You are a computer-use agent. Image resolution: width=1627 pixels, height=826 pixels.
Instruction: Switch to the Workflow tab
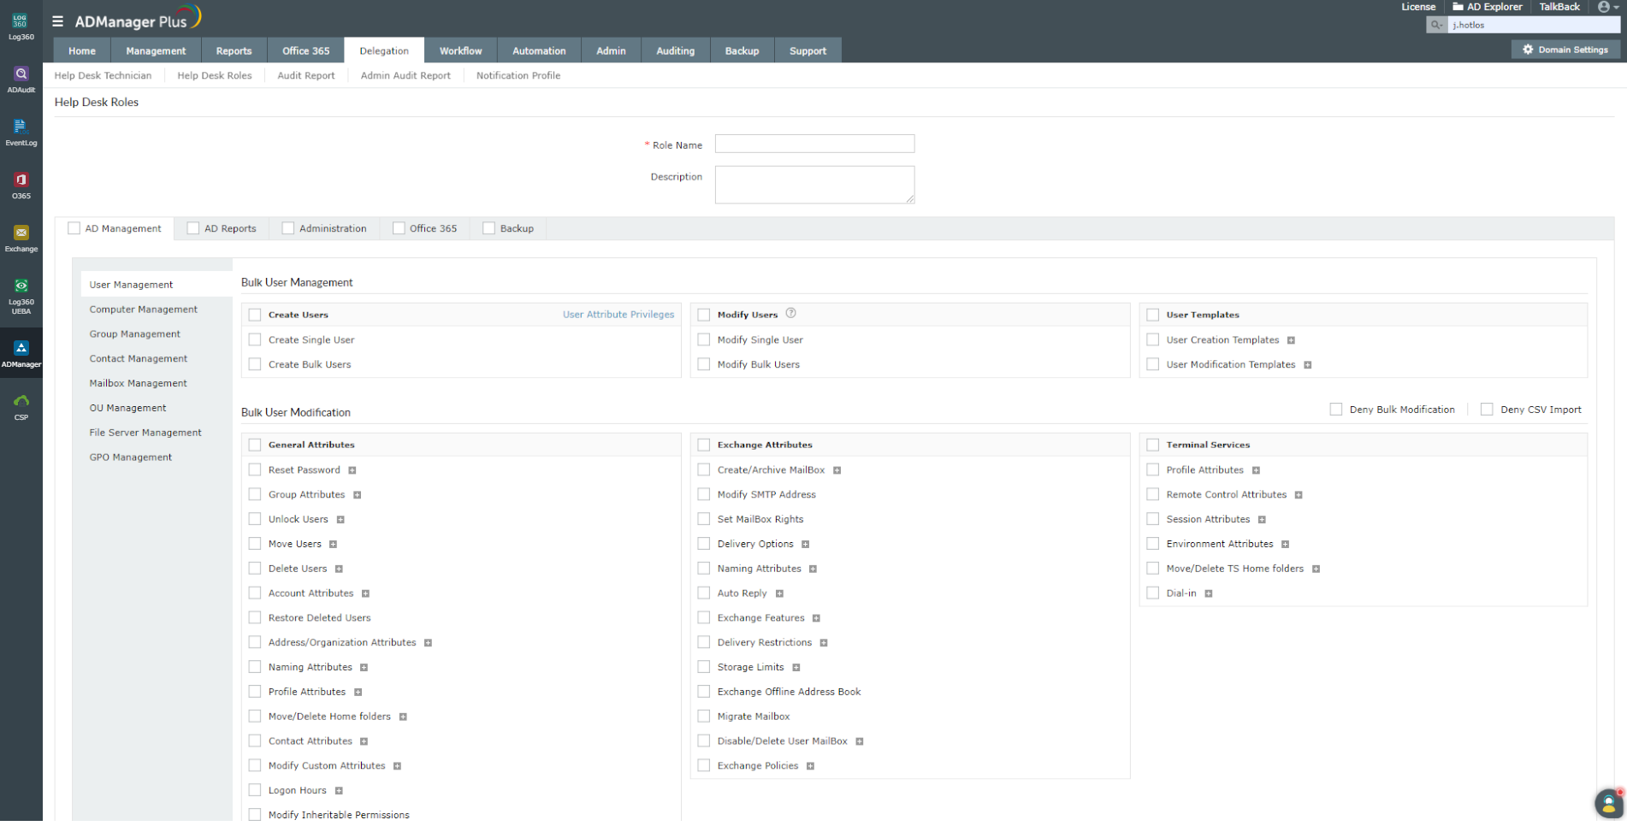[460, 50]
